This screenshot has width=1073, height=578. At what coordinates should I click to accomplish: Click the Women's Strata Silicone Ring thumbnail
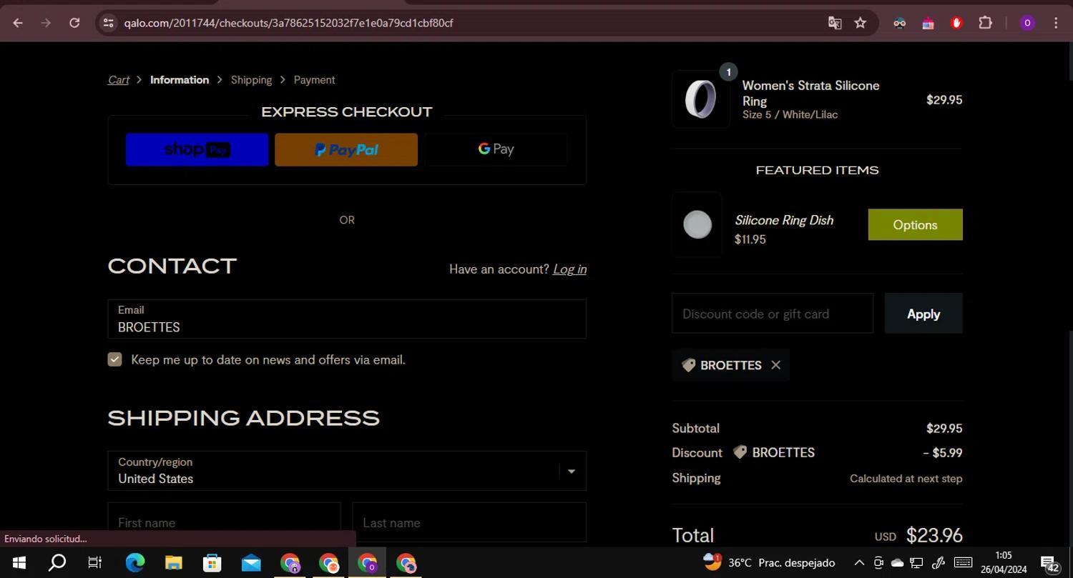(700, 99)
